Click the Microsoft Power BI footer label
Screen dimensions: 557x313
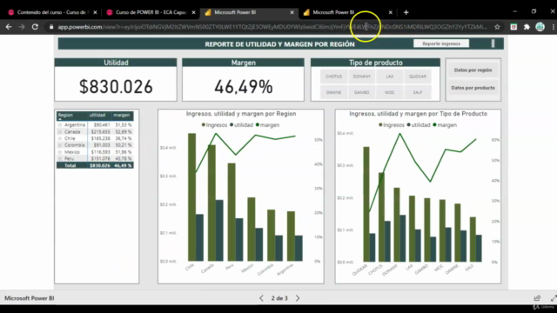click(29, 298)
